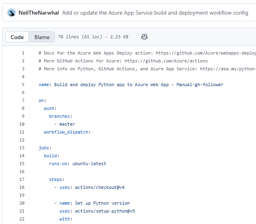Select line number 21
This screenshot has width=256, height=224.
click(22, 211)
